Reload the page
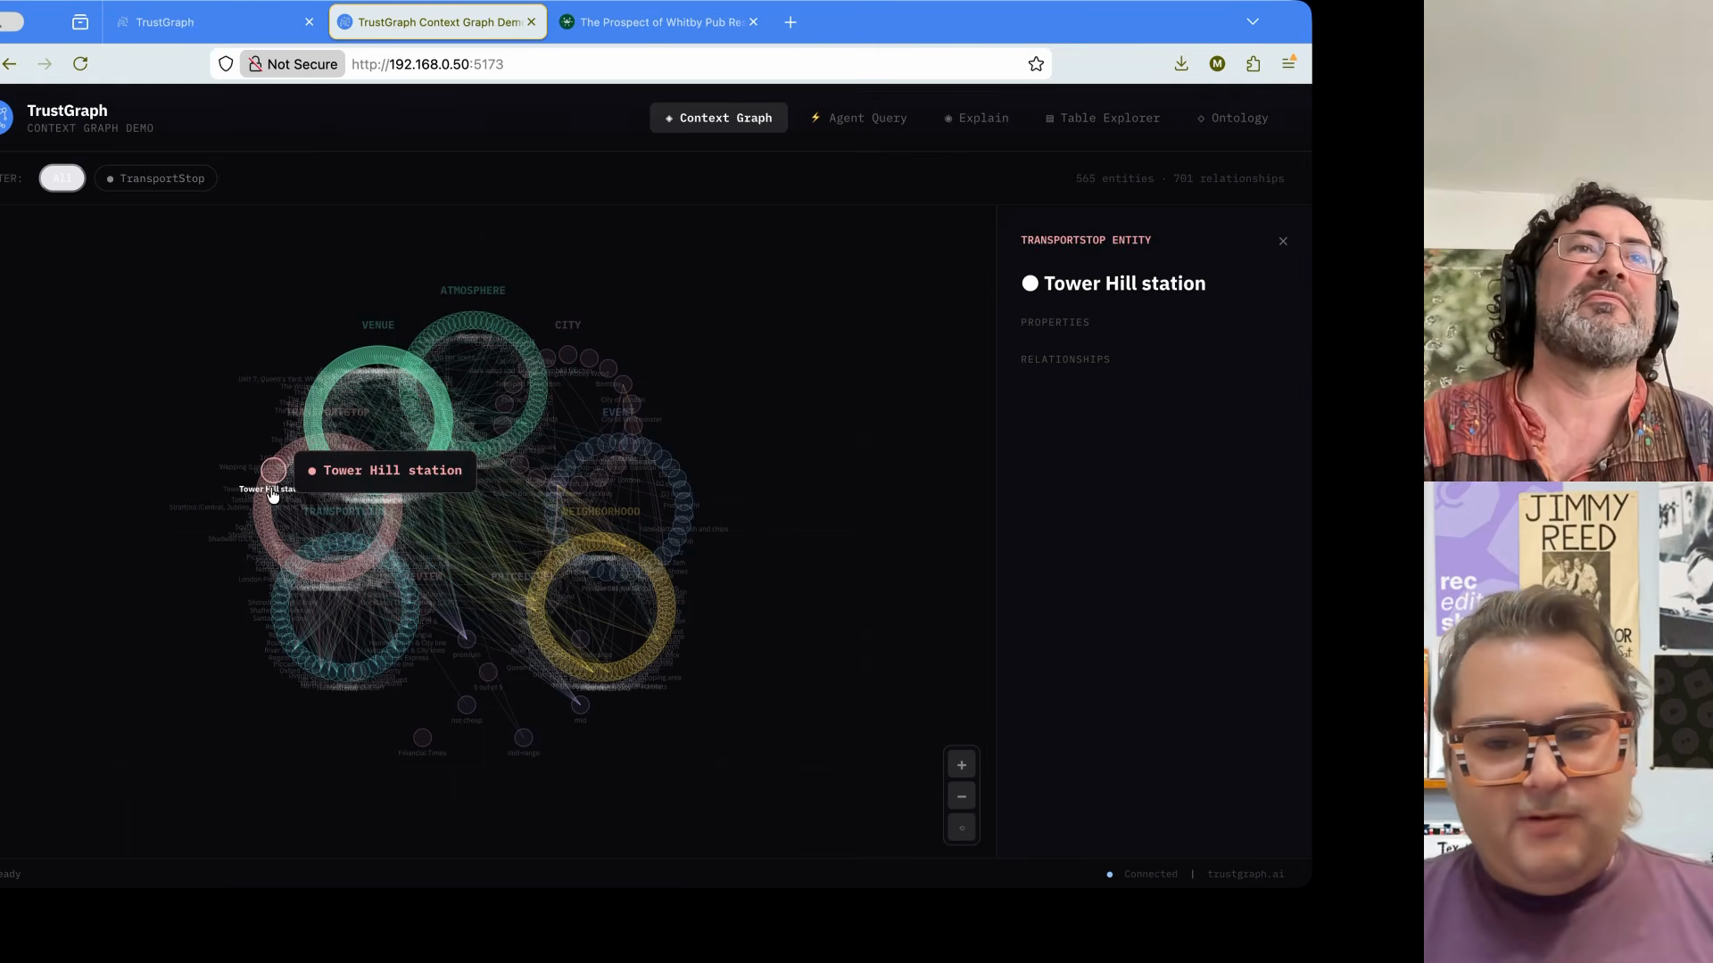Viewport: 1713px width, 963px height. pos(80,64)
